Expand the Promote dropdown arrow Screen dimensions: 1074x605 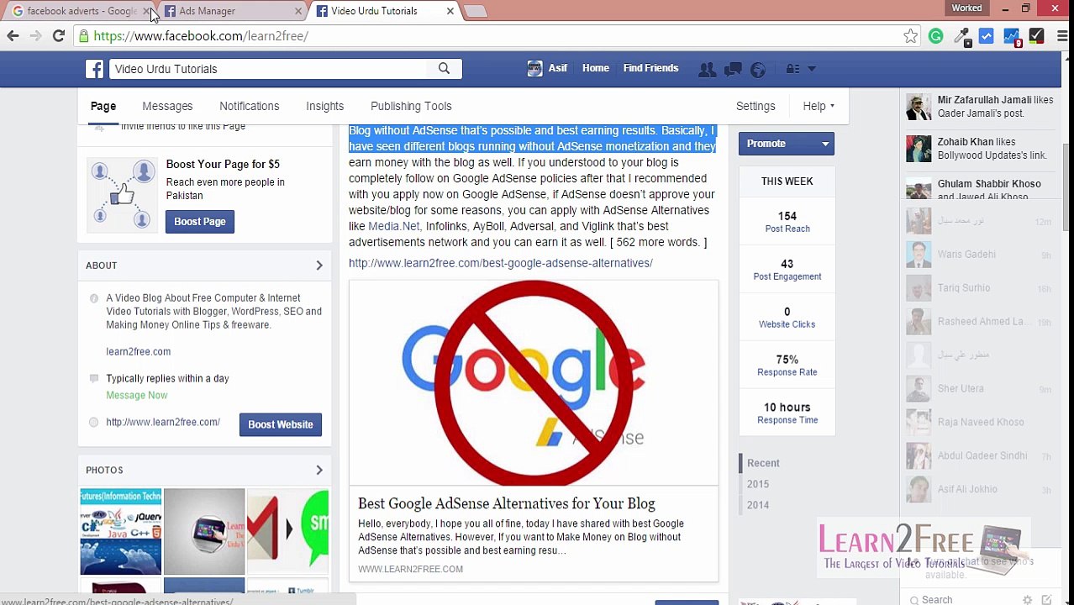[825, 144]
